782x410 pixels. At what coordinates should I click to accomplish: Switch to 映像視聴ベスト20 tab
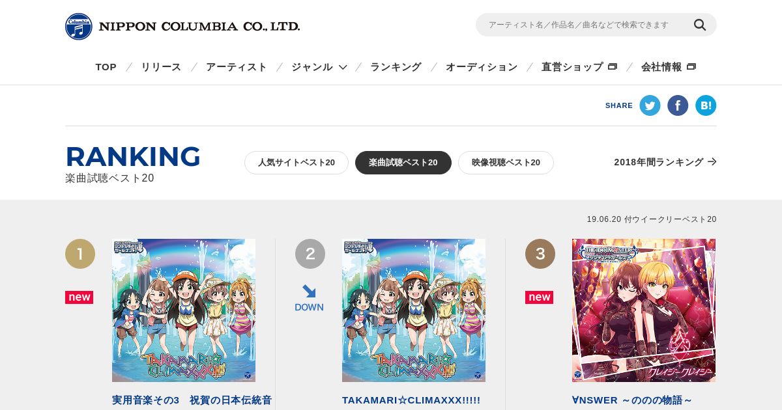click(x=506, y=163)
